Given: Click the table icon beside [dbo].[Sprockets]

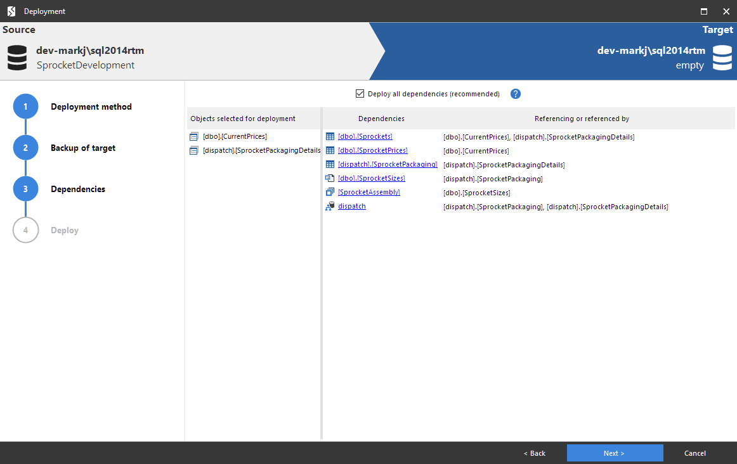Looking at the screenshot, I should 330,136.
